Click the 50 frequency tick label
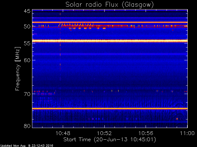 (27, 27)
